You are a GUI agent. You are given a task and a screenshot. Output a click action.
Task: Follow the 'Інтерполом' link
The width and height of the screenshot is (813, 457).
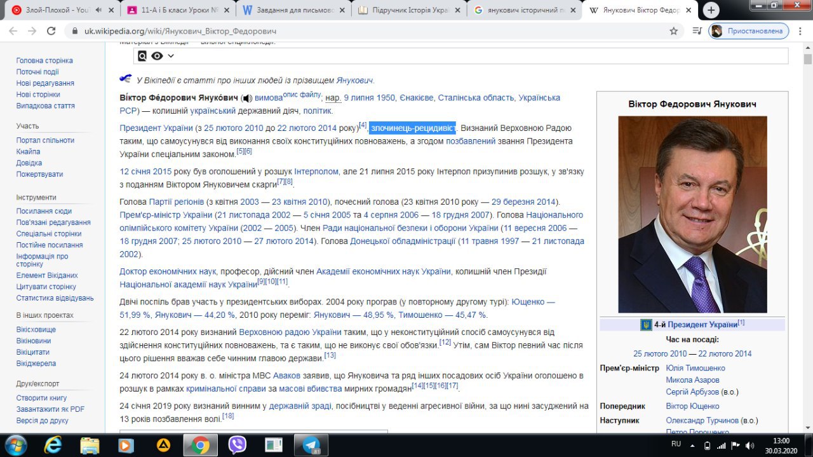point(316,172)
